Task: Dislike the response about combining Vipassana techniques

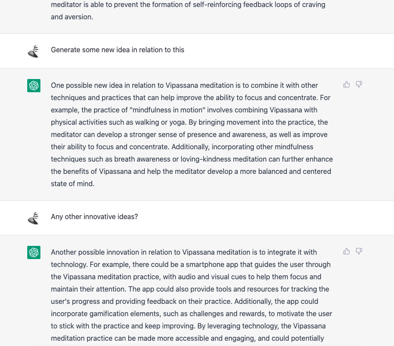Action: (x=359, y=84)
